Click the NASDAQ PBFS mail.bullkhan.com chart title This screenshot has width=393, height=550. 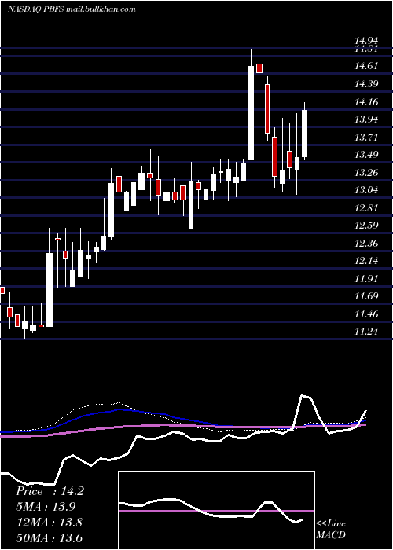click(x=72, y=9)
